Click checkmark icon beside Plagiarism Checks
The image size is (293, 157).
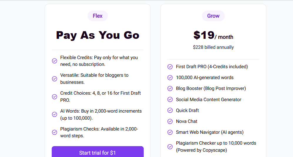click(x=54, y=132)
